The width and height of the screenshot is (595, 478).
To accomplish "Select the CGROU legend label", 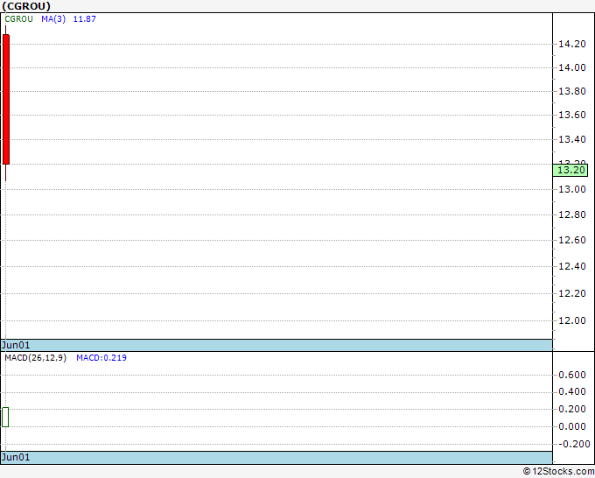I will point(18,19).
